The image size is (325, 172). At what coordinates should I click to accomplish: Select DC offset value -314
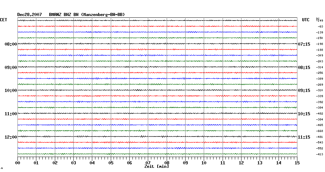[319, 67]
